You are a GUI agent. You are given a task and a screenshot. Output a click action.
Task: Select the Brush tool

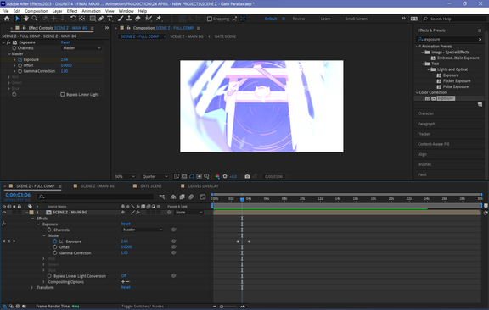click(121, 19)
